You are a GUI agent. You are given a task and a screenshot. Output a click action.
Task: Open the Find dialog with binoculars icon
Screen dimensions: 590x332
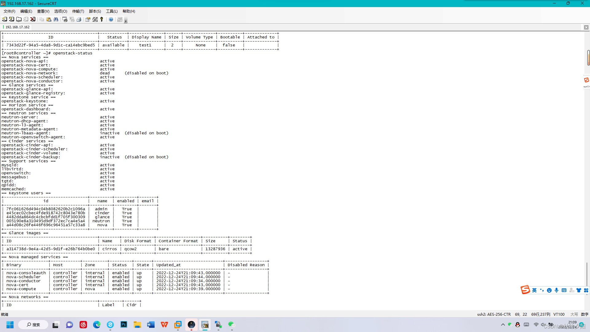click(x=56, y=19)
